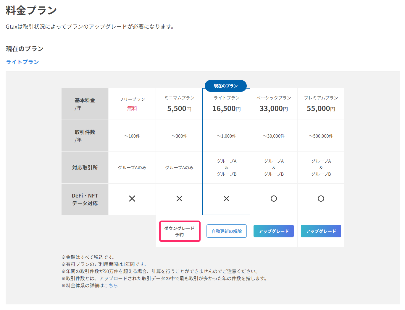Click the ～300件 cell
This screenshot has width=405, height=310.
tap(179, 136)
